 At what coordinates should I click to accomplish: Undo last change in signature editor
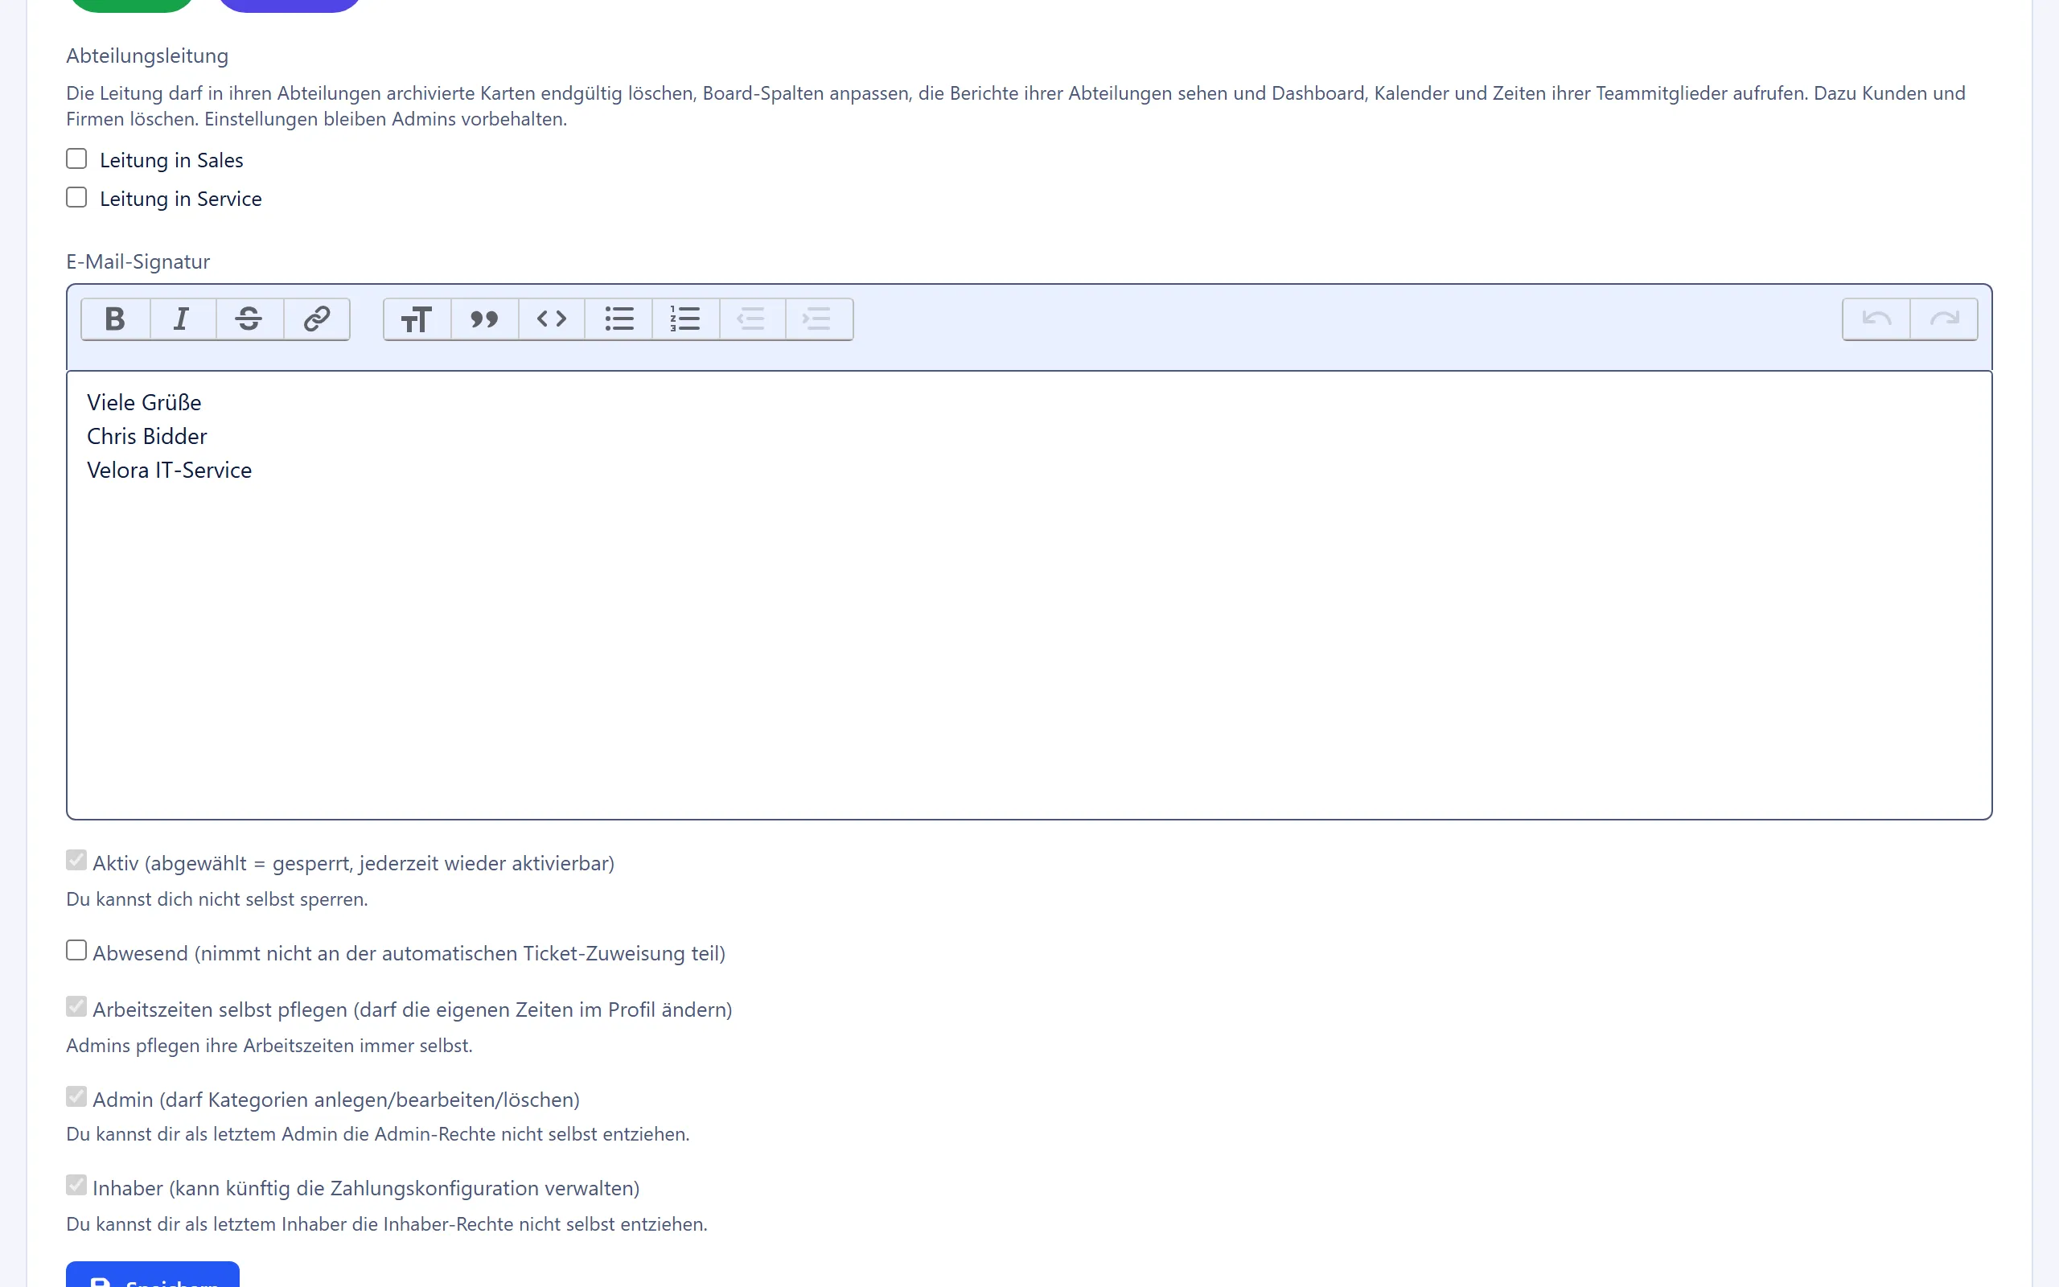point(1876,319)
